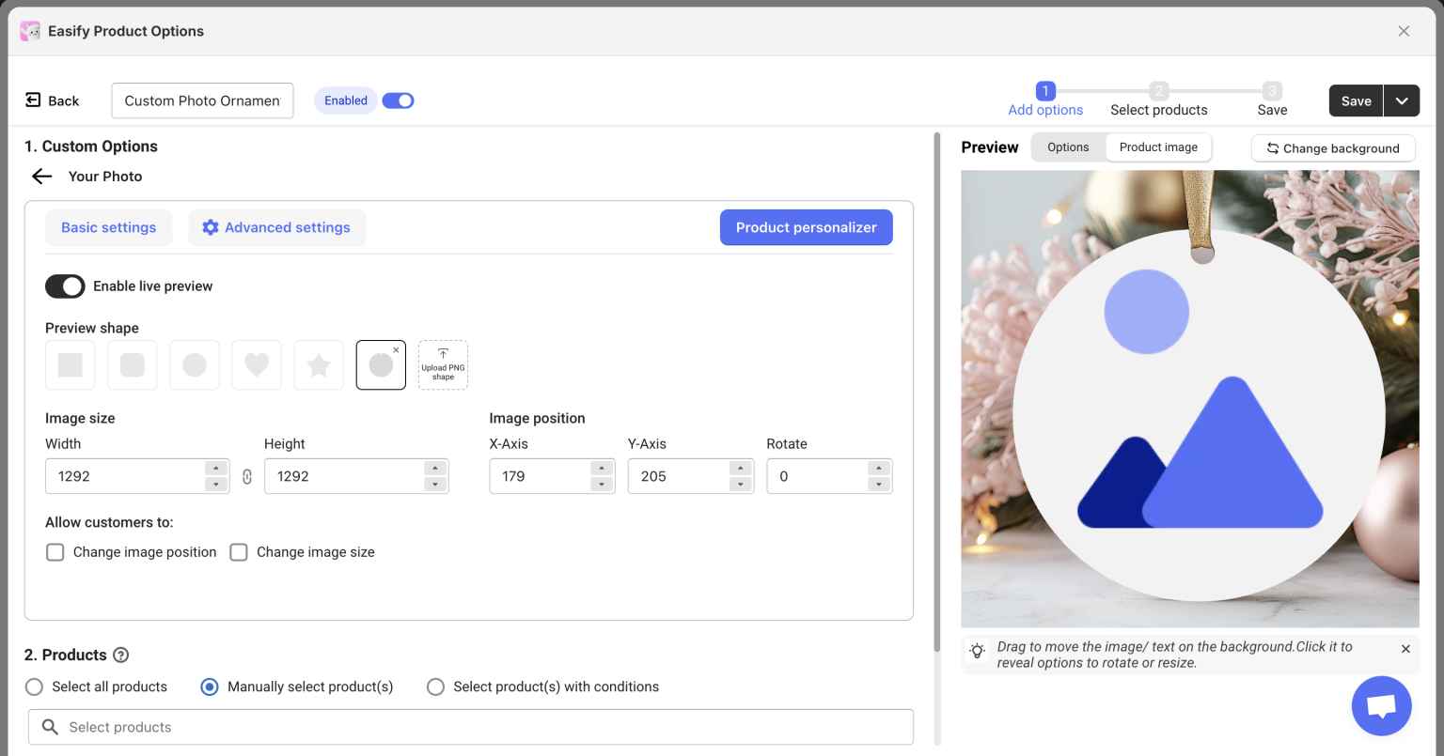The height and width of the screenshot is (756, 1444).
Task: Choose the circle preview shape
Action: pyautogui.click(x=195, y=364)
